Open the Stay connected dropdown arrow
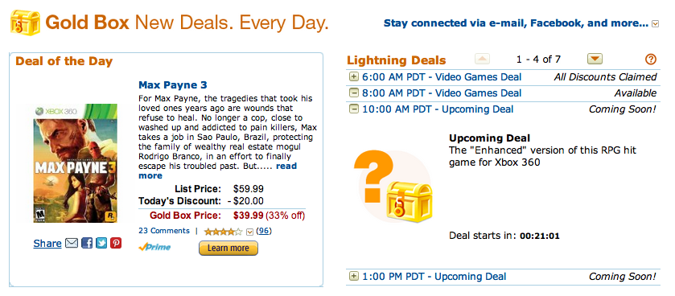 tap(655, 24)
